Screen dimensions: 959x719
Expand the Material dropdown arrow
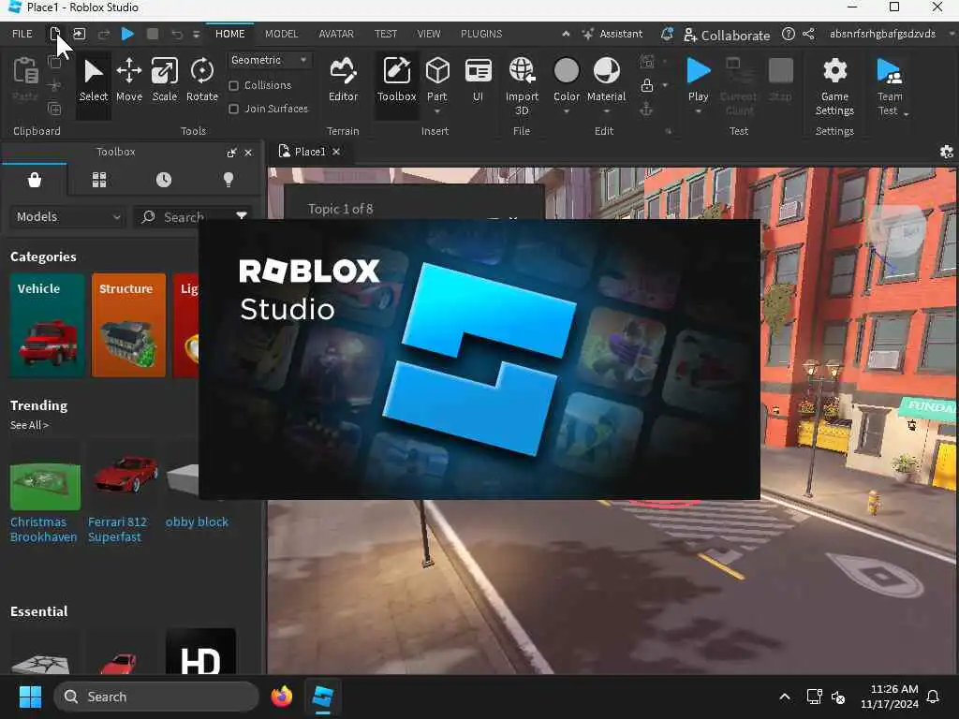point(606,112)
